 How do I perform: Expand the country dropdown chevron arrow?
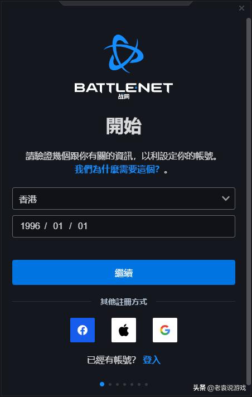(226, 198)
